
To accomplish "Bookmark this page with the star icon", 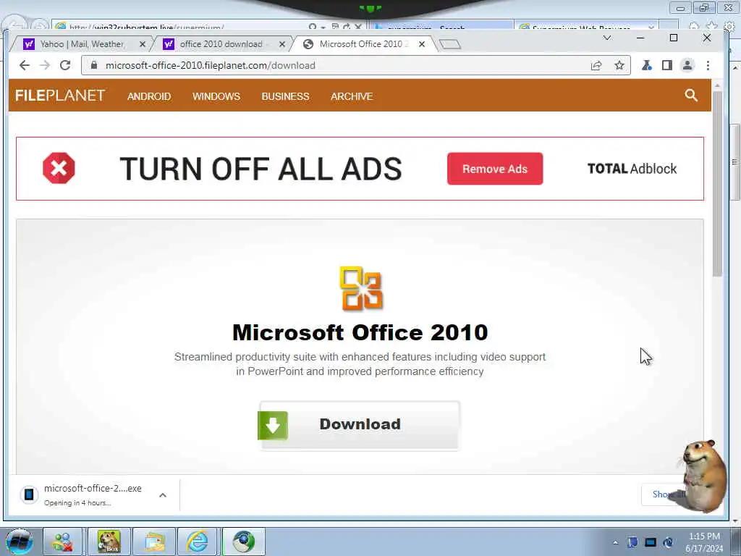I will point(619,65).
